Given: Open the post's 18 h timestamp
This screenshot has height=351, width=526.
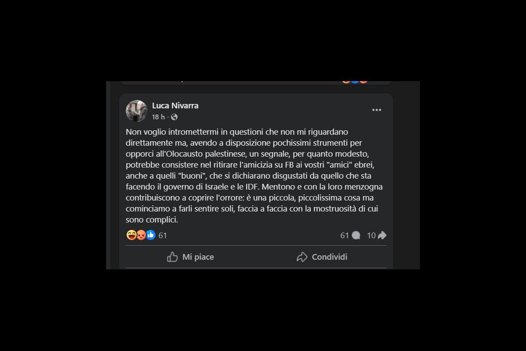Looking at the screenshot, I should [158, 117].
